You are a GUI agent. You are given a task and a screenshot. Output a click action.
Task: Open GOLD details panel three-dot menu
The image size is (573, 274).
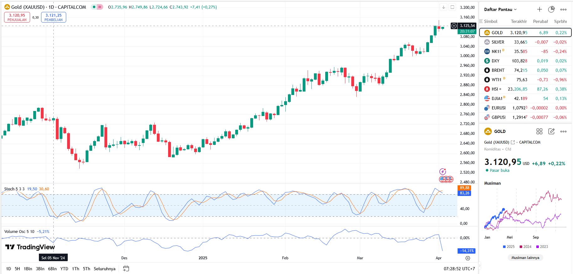[563, 131]
